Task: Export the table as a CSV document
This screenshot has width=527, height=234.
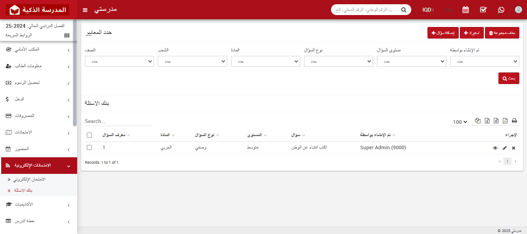Action: point(496,121)
